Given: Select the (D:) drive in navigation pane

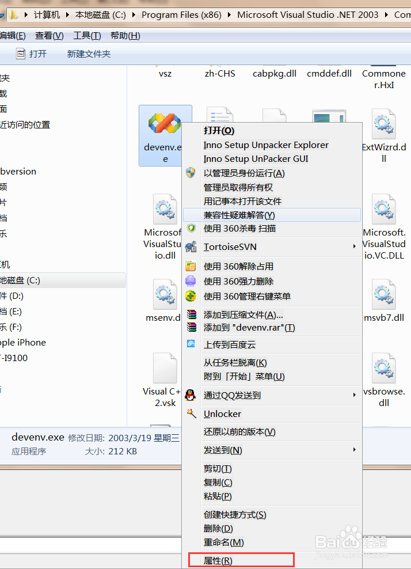Looking at the screenshot, I should point(12,296).
